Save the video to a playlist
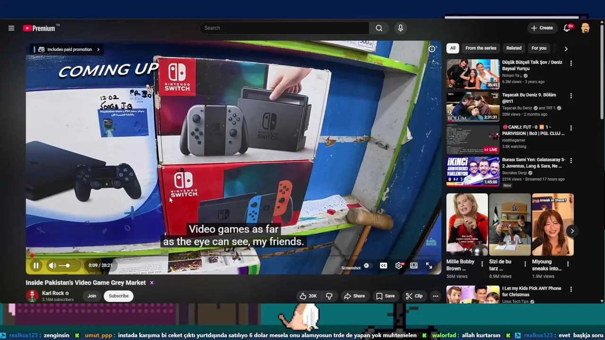 385,296
